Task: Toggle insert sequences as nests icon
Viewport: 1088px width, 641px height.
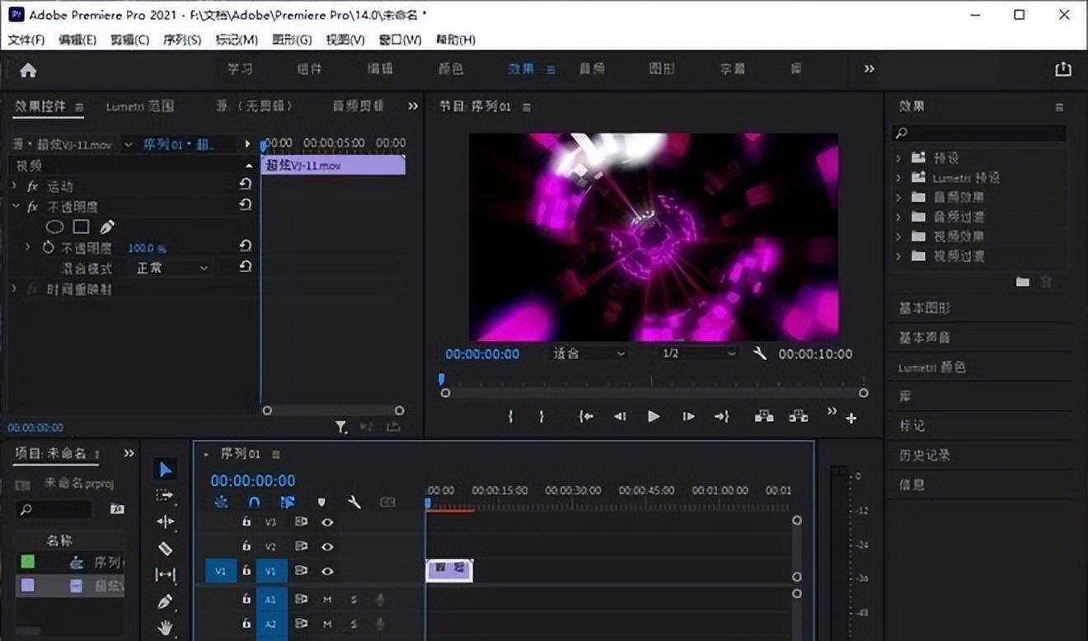Action: pos(221,502)
